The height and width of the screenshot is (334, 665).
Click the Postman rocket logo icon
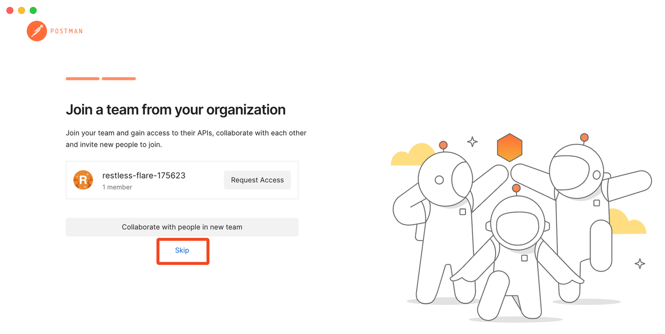(x=37, y=31)
